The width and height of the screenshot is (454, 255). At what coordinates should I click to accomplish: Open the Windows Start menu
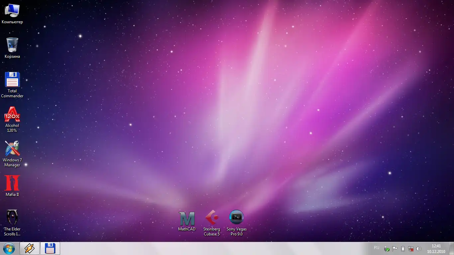pos(9,248)
